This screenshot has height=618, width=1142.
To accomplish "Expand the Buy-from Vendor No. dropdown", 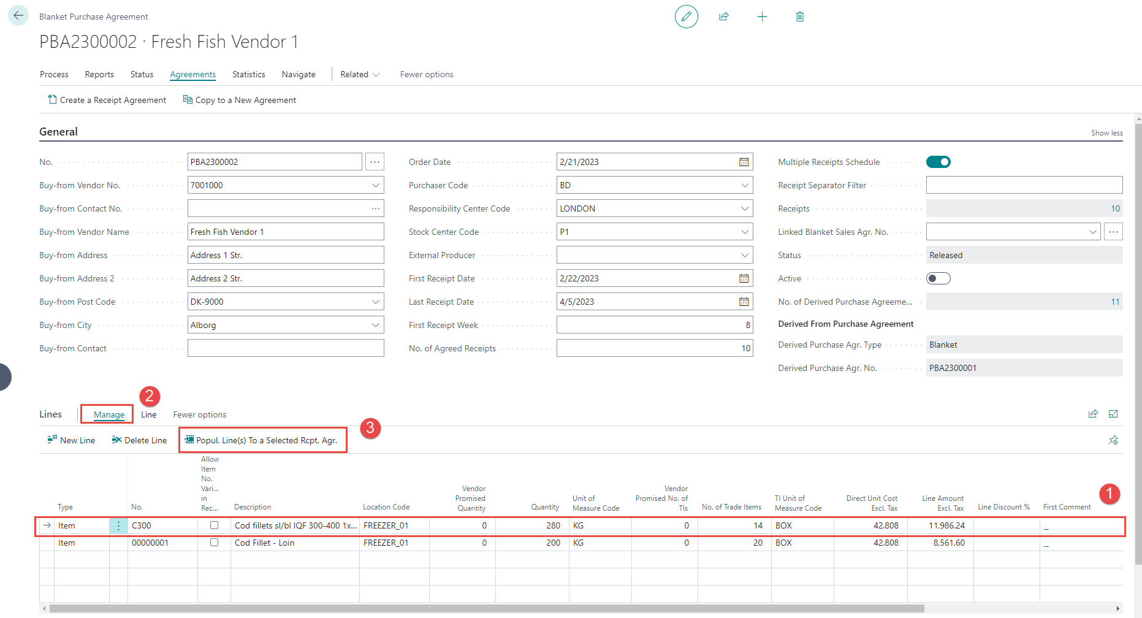I will tap(375, 185).
